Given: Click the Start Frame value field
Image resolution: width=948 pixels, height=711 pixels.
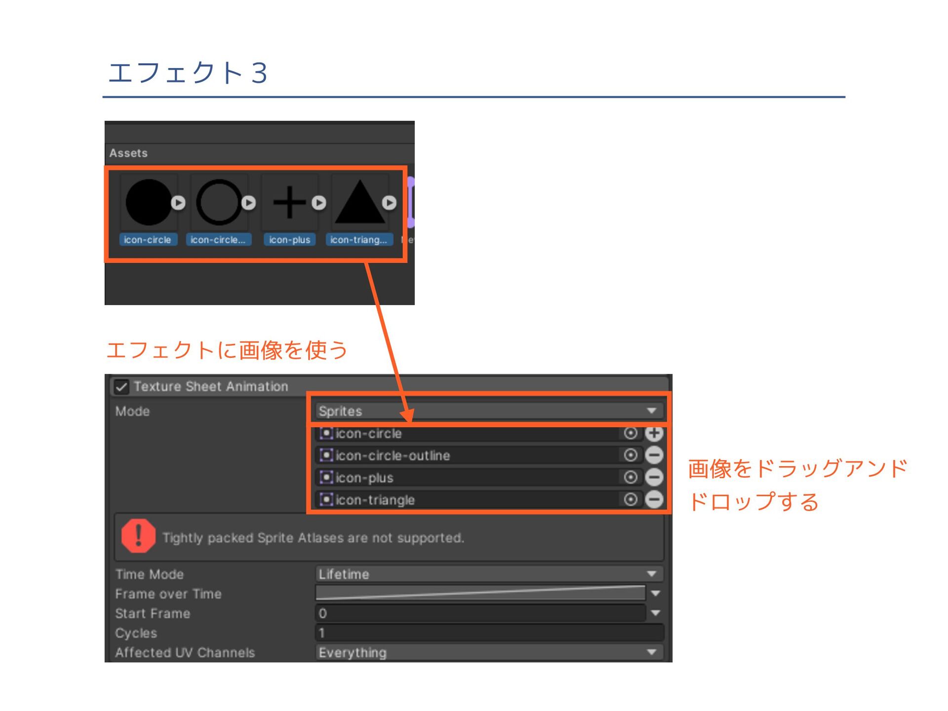Looking at the screenshot, I should click(x=480, y=613).
